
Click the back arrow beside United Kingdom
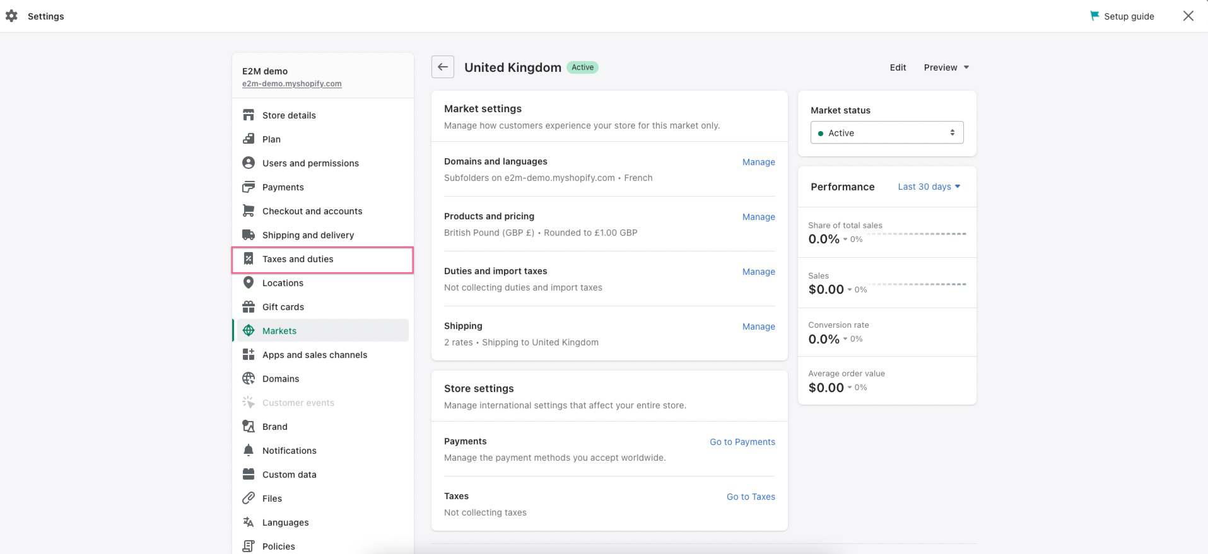click(x=443, y=67)
